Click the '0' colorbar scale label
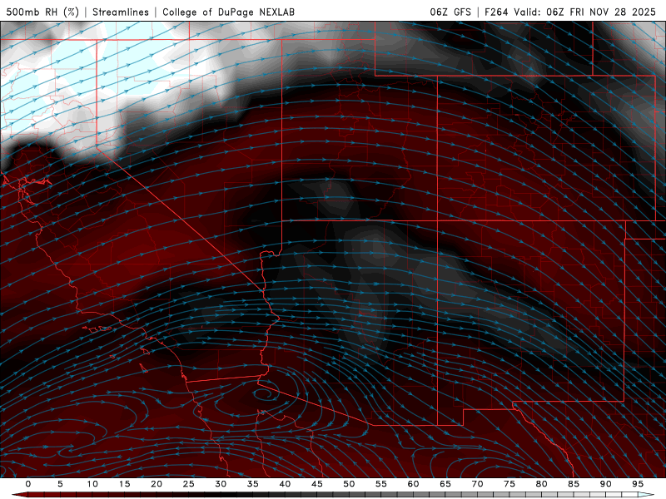Image resolution: width=666 pixels, height=499 pixels. [x=28, y=484]
